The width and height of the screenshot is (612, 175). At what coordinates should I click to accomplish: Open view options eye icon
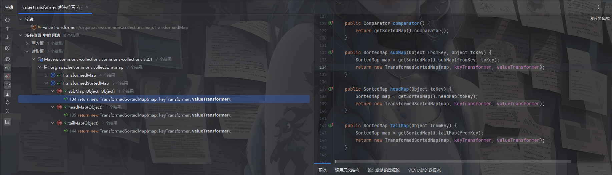7,59
